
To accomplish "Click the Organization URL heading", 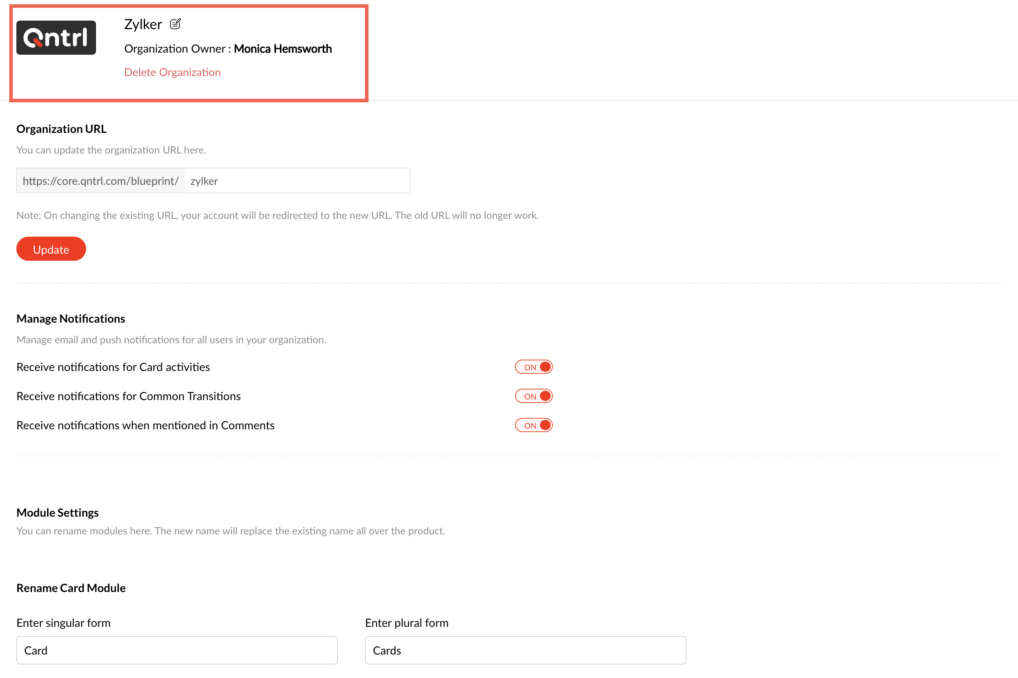I will (62, 129).
